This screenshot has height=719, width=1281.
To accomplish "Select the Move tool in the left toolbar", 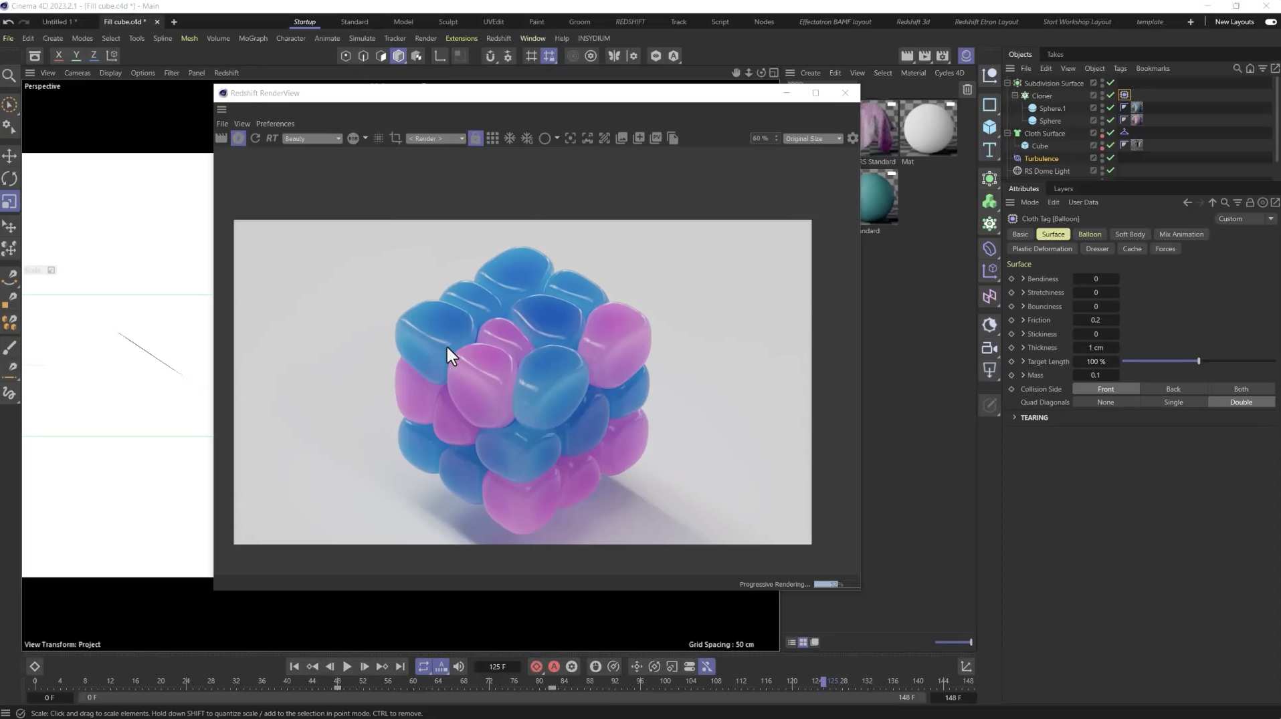I will tap(11, 155).
